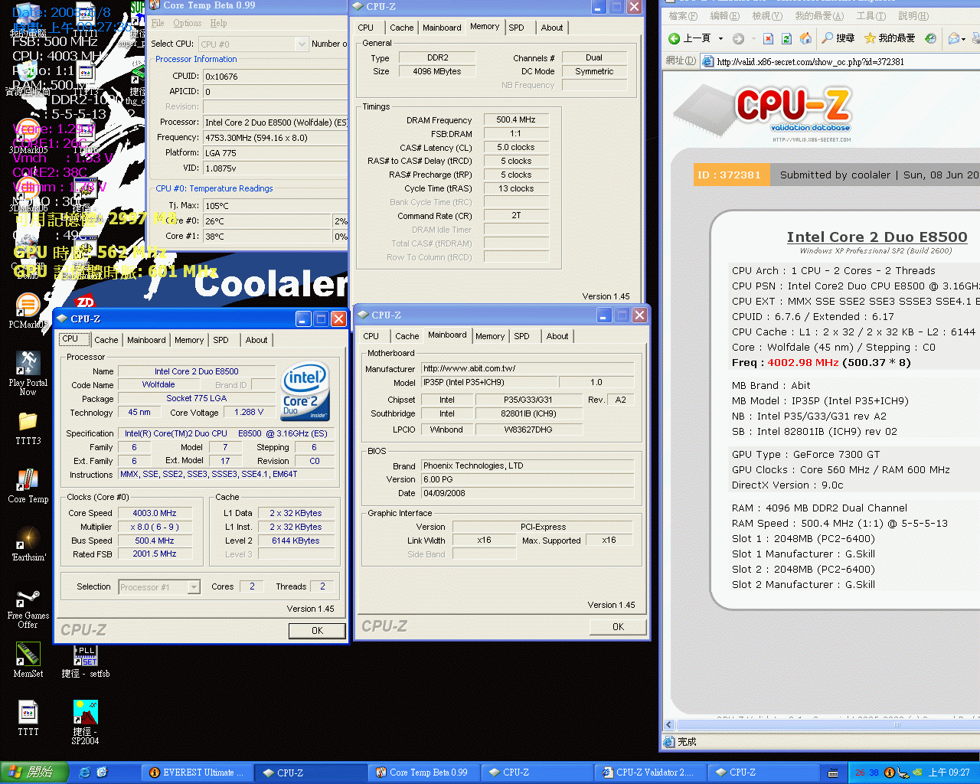Click the Core #0 26°C temperature reading
This screenshot has height=784, width=980.
click(x=267, y=221)
